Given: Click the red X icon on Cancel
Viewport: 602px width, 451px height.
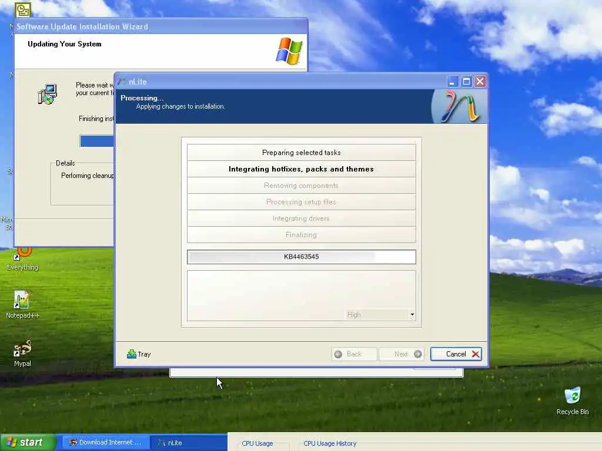Looking at the screenshot, I should pyautogui.click(x=475, y=354).
